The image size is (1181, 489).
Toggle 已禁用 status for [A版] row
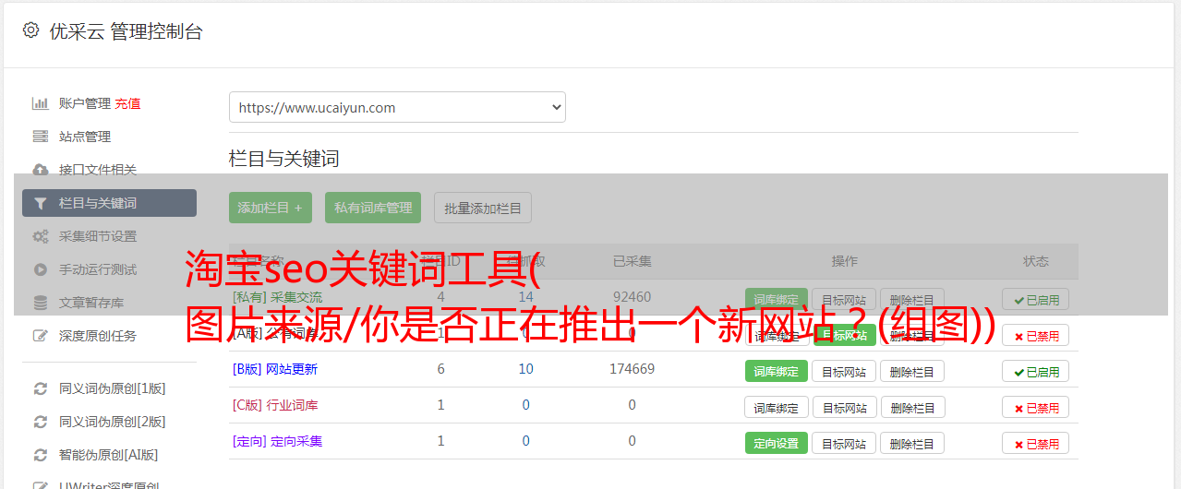click(1036, 336)
